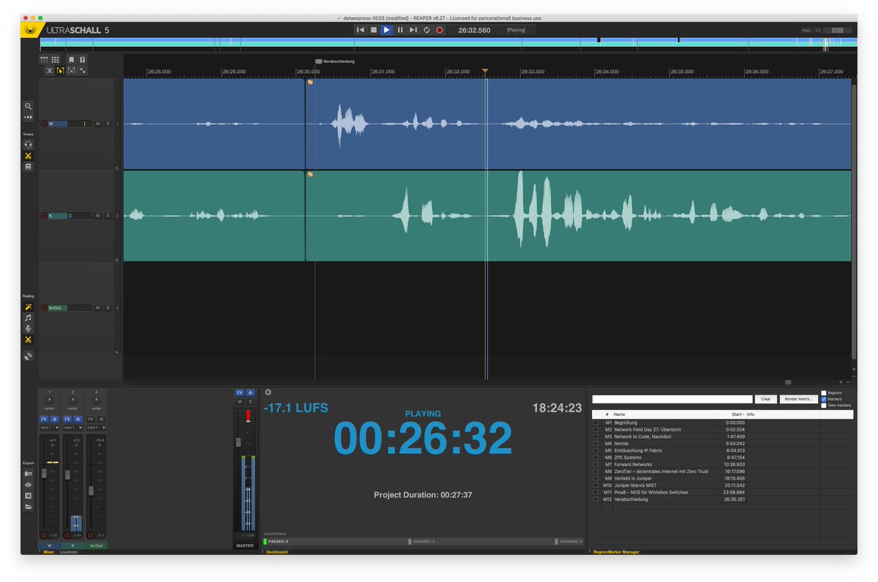Open Render Matrix... button
878x582 pixels.
coord(799,399)
